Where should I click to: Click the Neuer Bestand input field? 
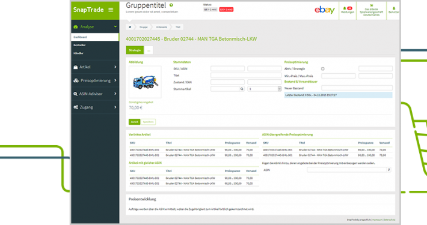[357, 88]
